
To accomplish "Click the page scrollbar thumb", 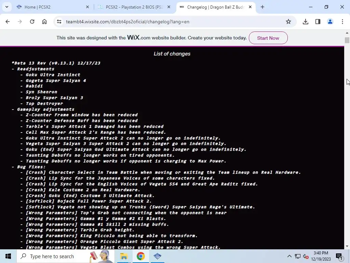I will click(347, 40).
